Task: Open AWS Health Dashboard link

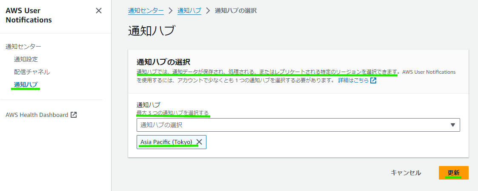Action: [x=37, y=115]
